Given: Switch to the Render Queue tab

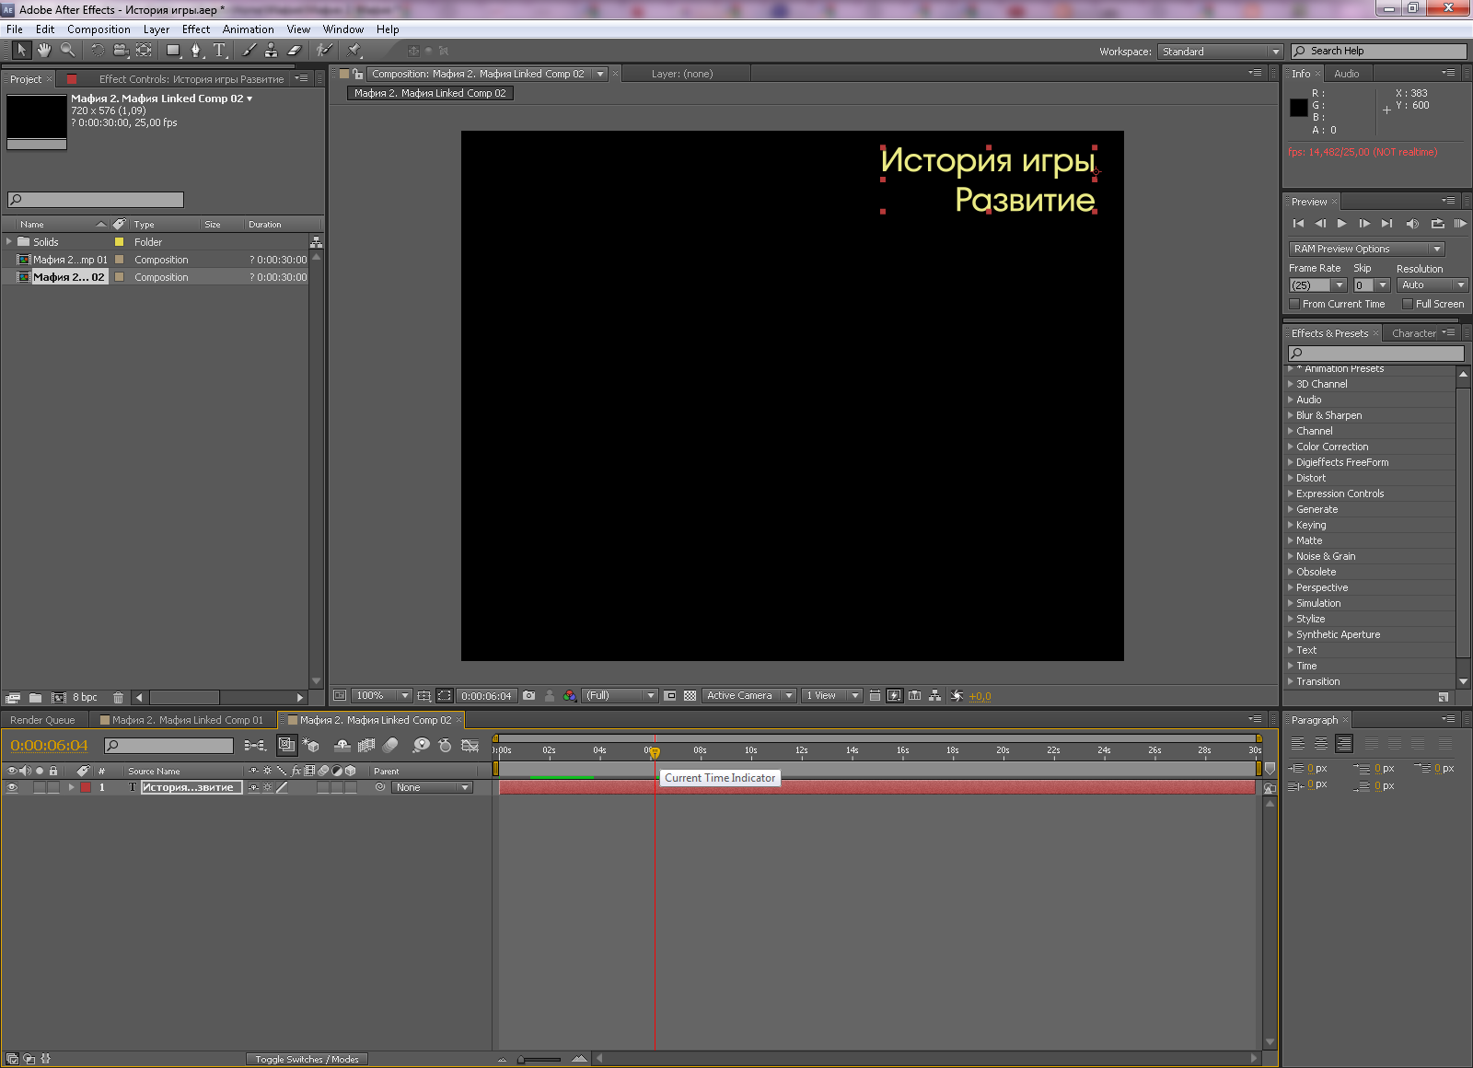Looking at the screenshot, I should pos(42,720).
